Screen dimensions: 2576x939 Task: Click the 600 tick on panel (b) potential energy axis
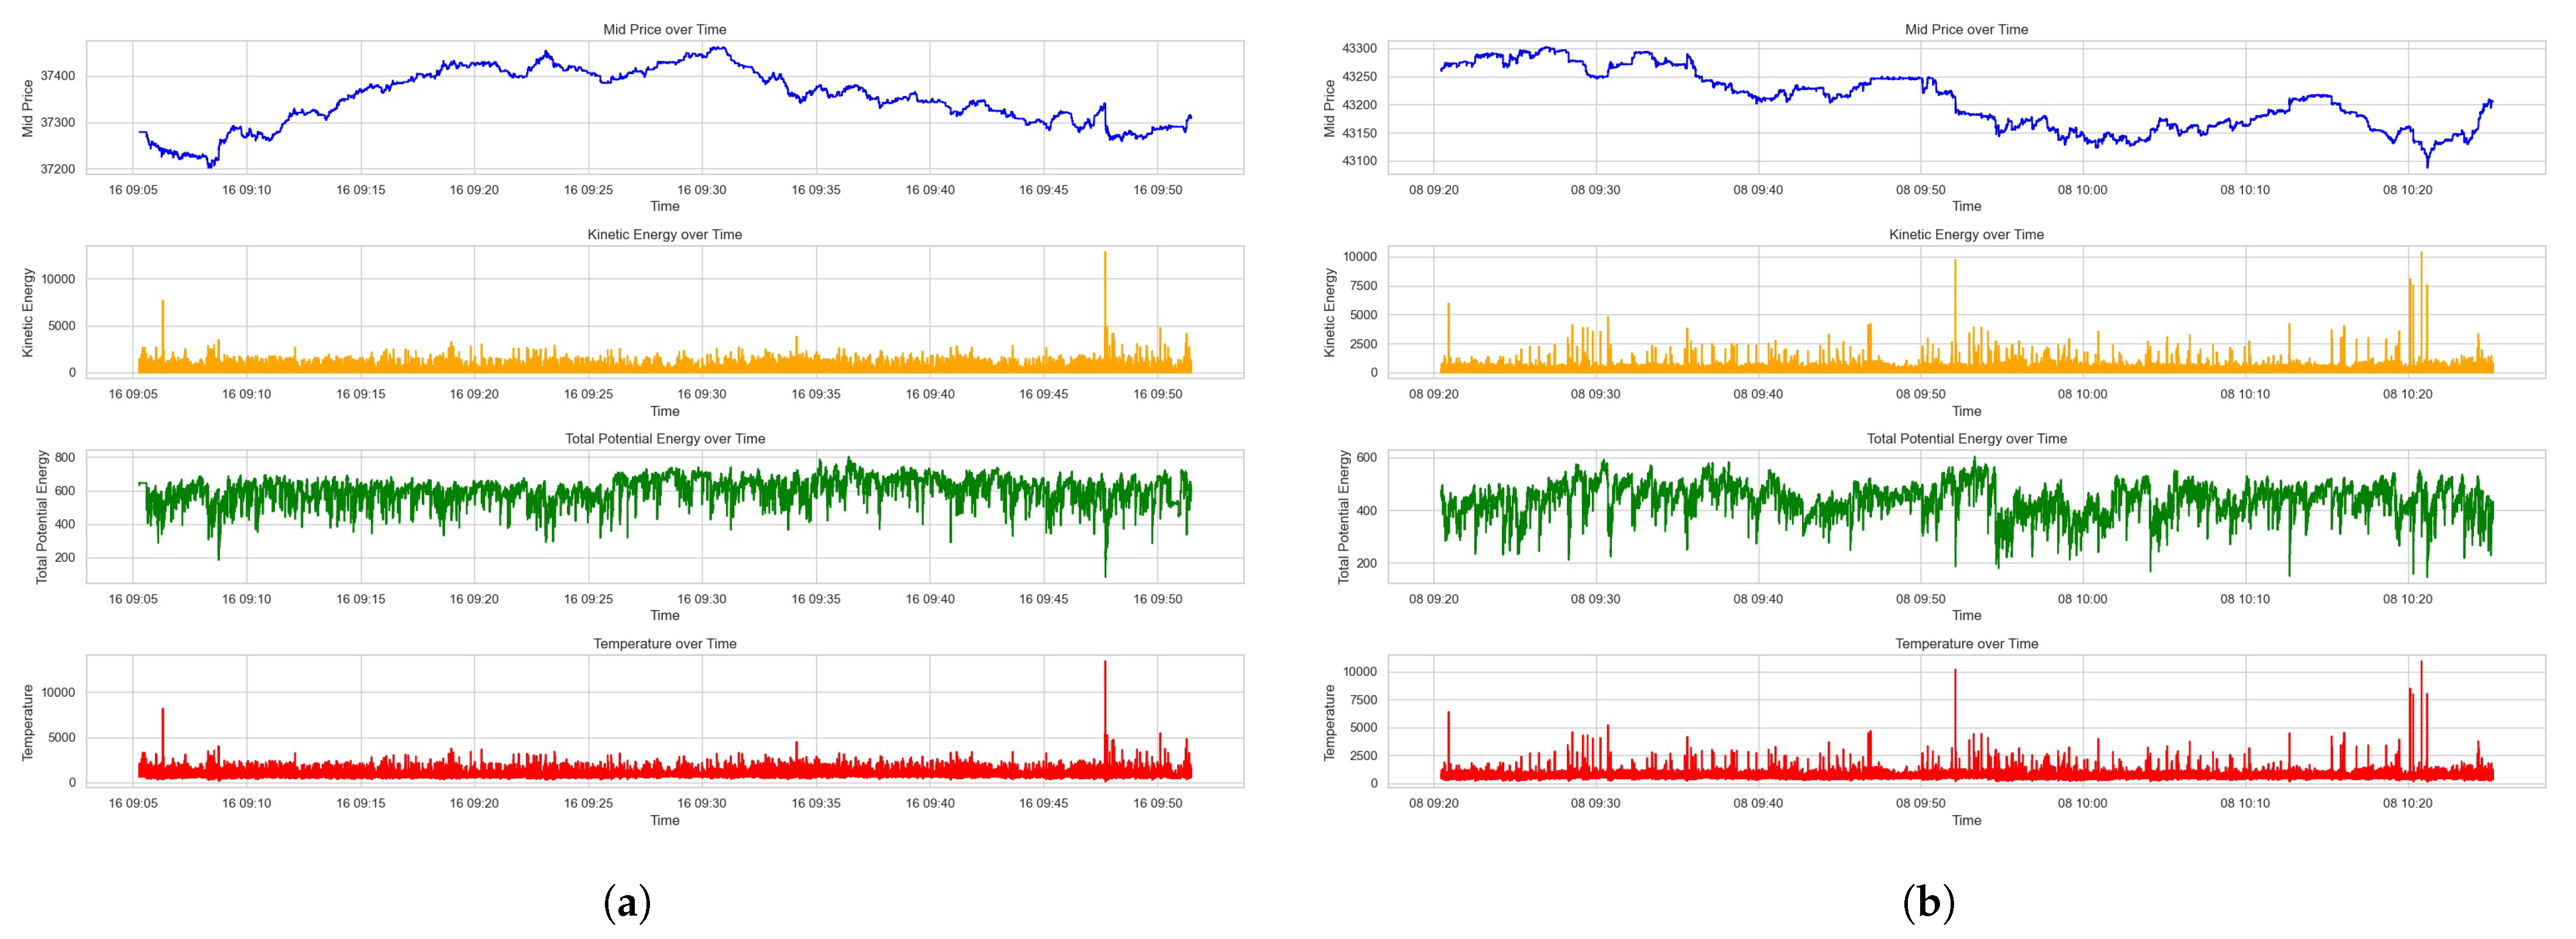(x=1366, y=457)
